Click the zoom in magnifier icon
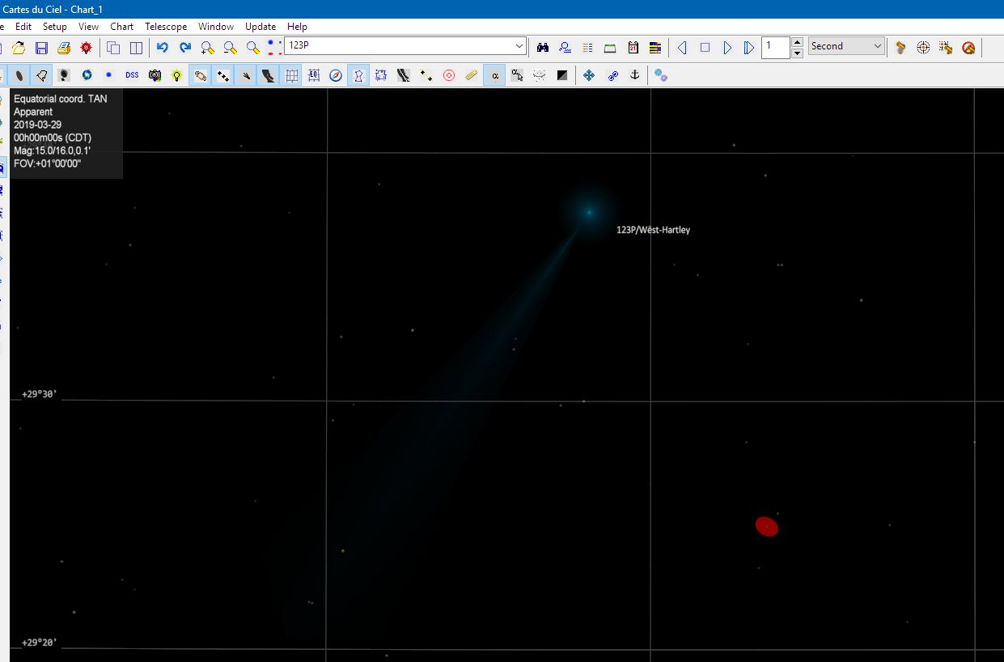This screenshot has width=1004, height=662. click(x=208, y=48)
